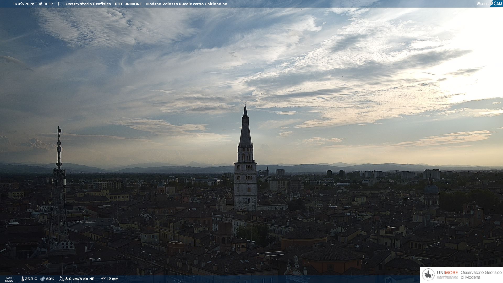Click the 25.3 C temperature reading
Viewport: 503px width, 283px height.
point(31,279)
